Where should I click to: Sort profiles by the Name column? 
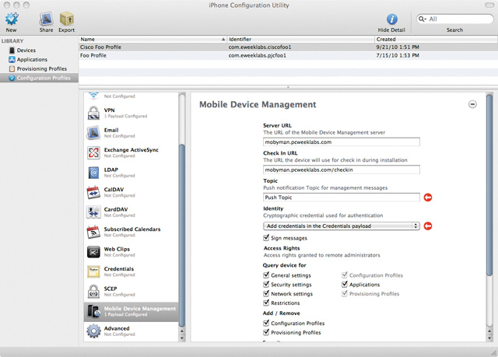click(153, 39)
